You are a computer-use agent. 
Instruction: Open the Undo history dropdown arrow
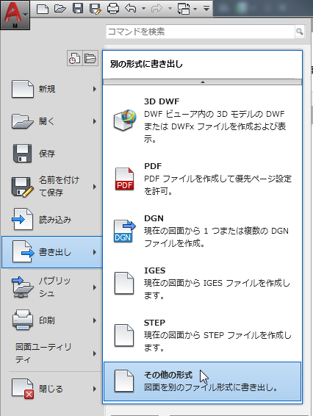click(x=143, y=9)
